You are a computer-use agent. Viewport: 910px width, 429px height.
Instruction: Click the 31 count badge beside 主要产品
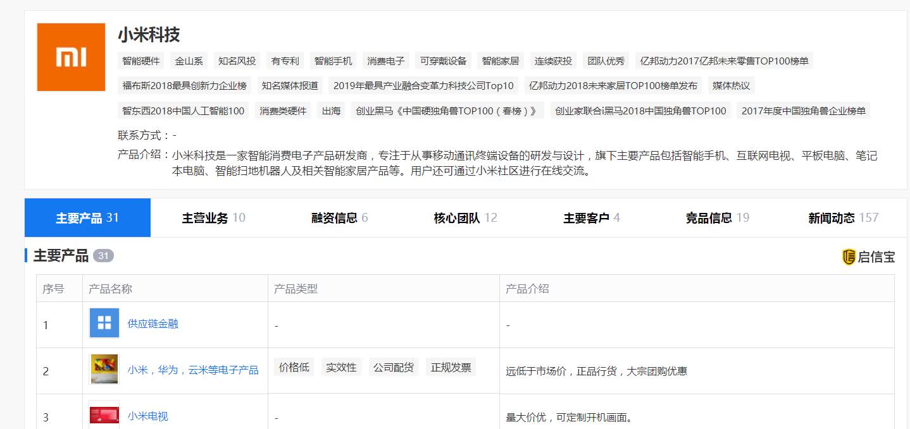(103, 256)
